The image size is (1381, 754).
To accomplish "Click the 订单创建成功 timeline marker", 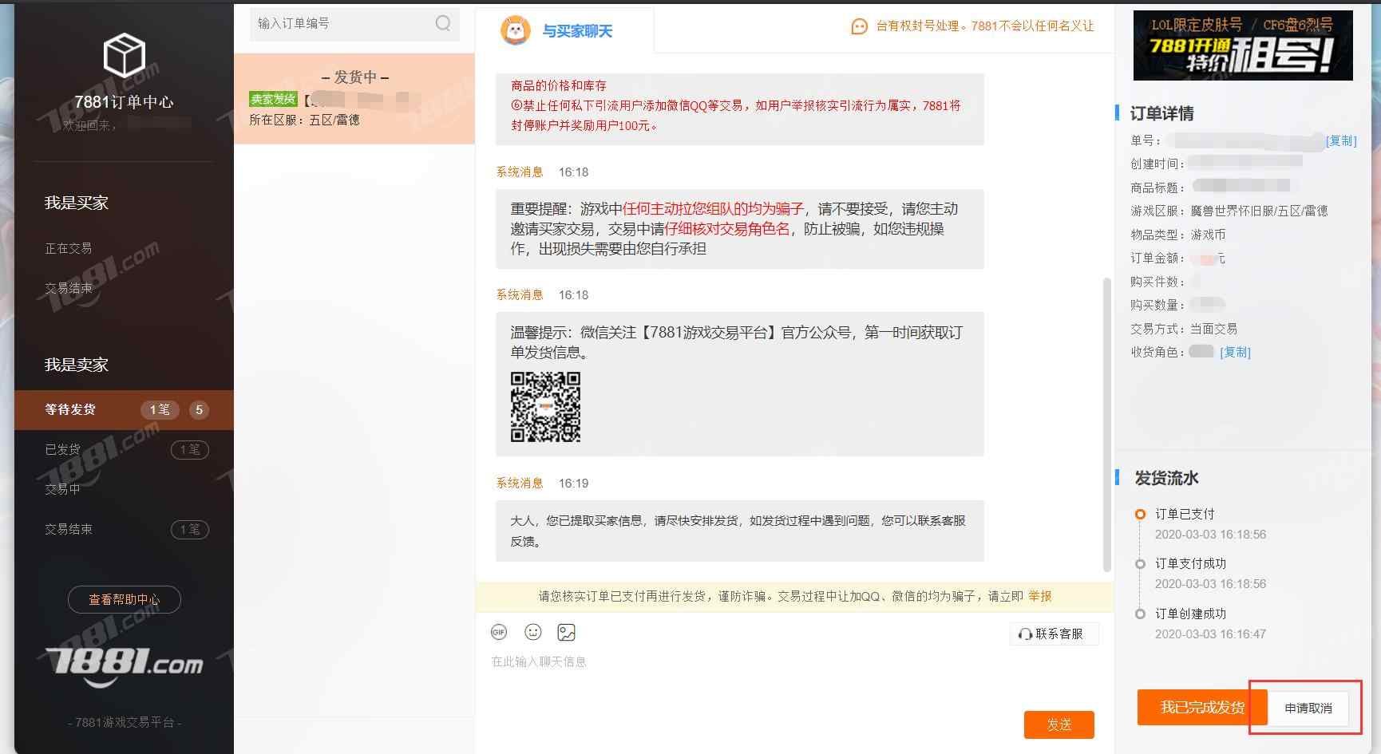I will click(1140, 614).
